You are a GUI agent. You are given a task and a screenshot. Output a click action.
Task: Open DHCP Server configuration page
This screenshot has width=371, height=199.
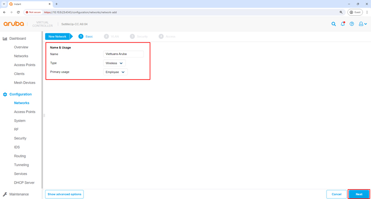coord(24,183)
